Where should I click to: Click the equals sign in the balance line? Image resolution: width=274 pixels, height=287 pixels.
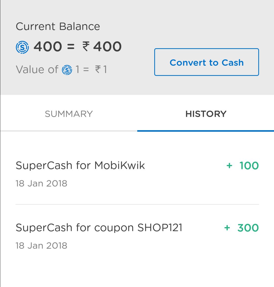(71, 47)
